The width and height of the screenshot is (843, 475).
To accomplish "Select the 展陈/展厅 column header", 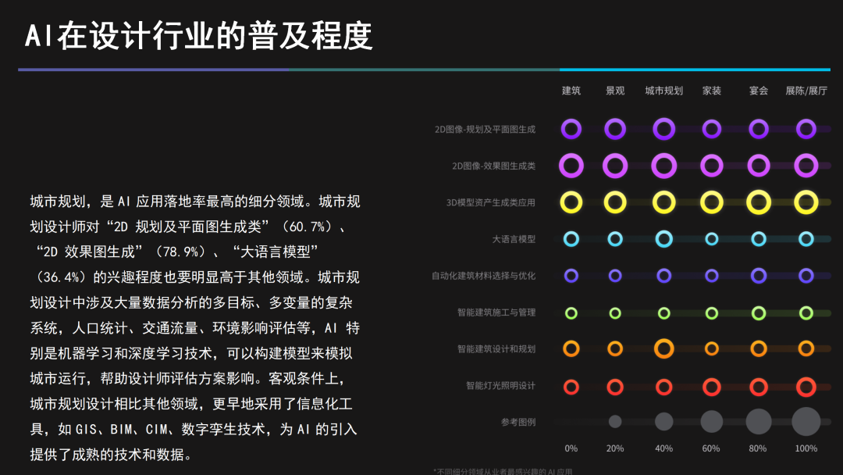I will click(x=806, y=91).
